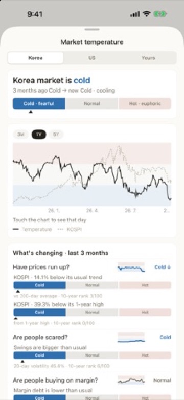184x400 pixels.
Task: Touch the temperature line chart
Action: tap(92, 174)
